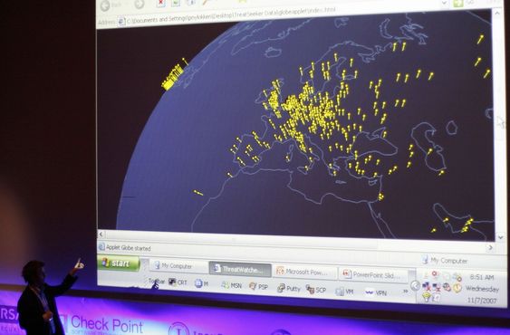Launch SCP from the quick launch toolbar
Viewport: 510px width, 335px height.
pos(316,289)
